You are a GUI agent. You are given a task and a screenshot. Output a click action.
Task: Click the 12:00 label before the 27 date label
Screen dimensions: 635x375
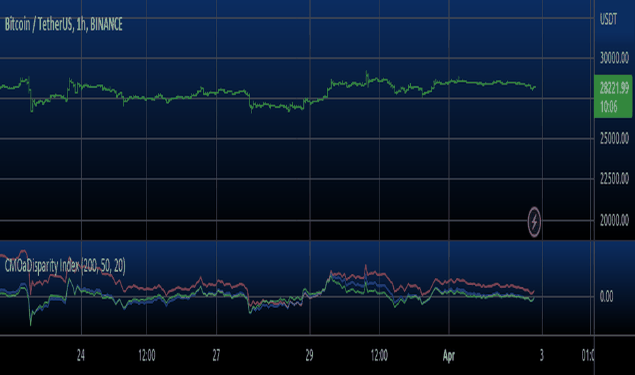coord(146,355)
